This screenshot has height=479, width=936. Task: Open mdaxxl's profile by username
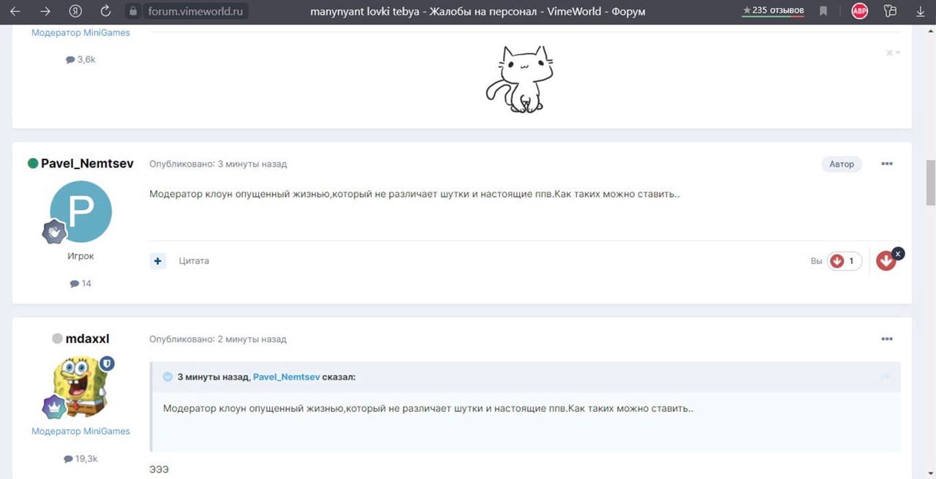[87, 339]
